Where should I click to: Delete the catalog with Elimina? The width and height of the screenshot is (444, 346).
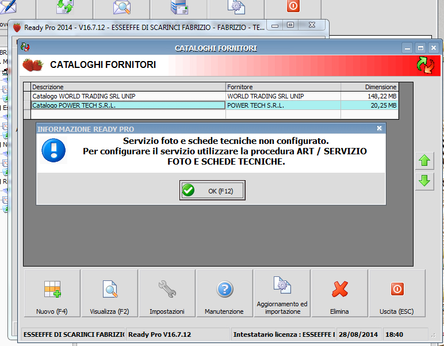coord(339,293)
